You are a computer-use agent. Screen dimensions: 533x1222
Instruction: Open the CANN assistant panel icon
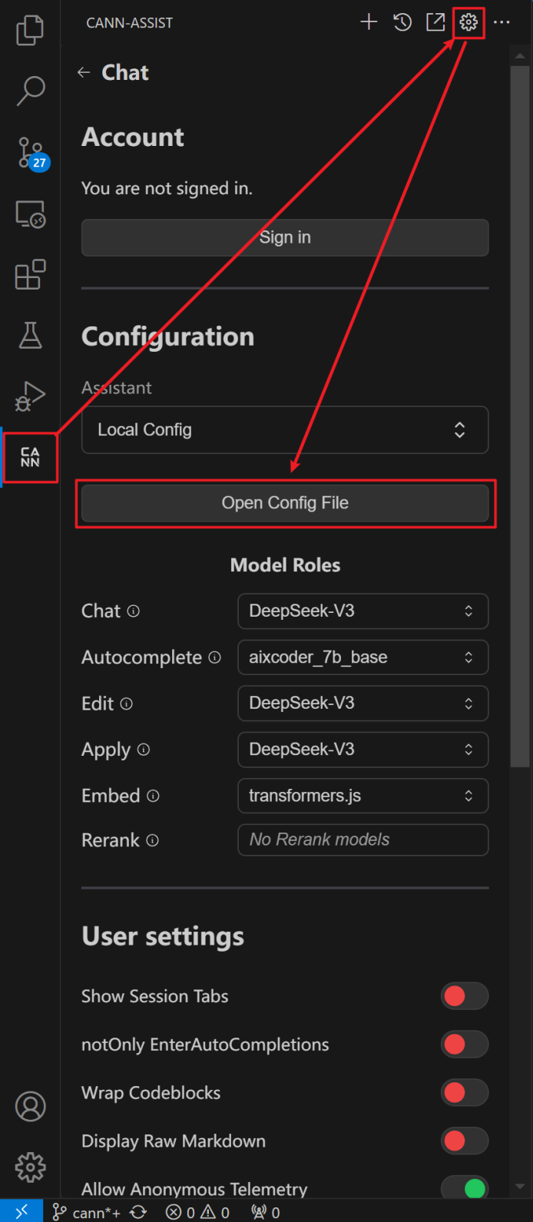coord(30,458)
